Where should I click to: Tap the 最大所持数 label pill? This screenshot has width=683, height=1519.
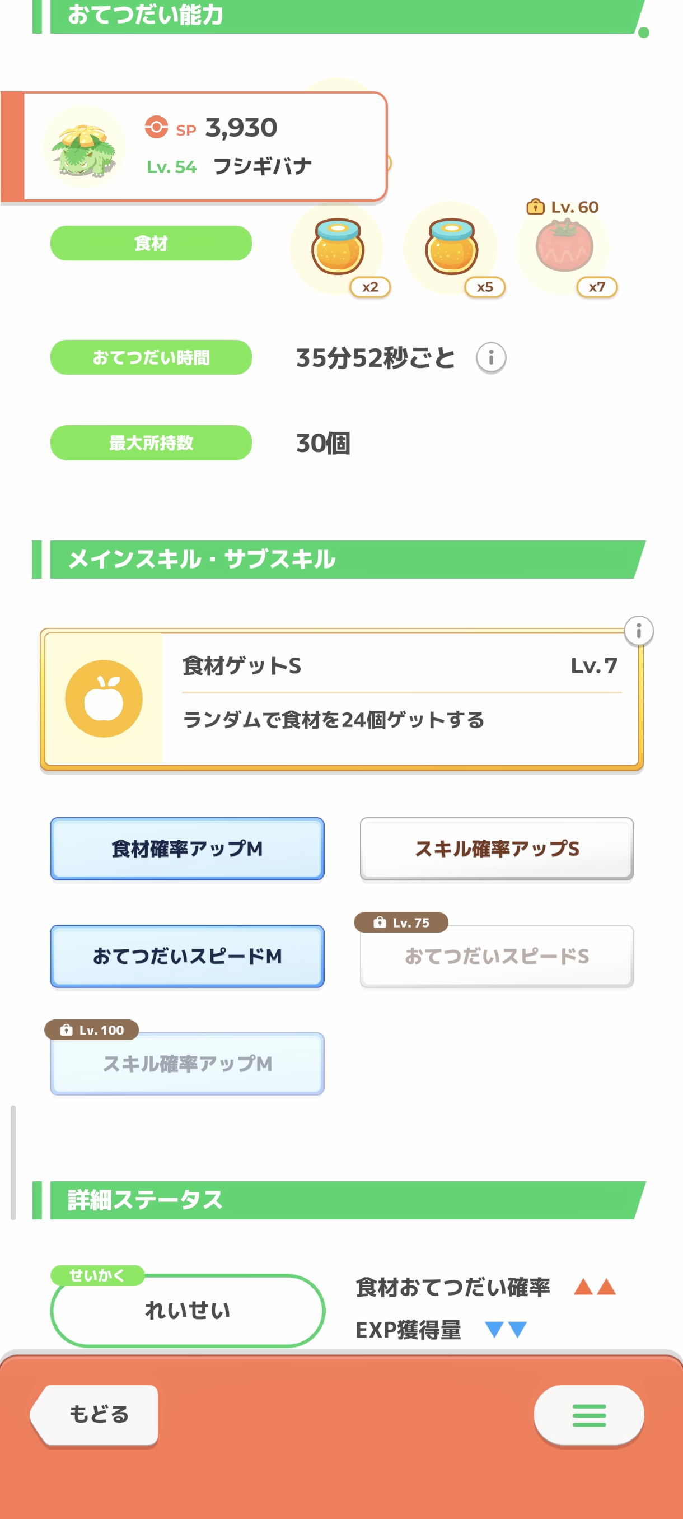point(151,443)
